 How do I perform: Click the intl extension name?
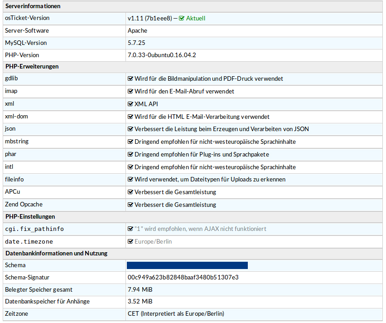pyautogui.click(x=9, y=166)
